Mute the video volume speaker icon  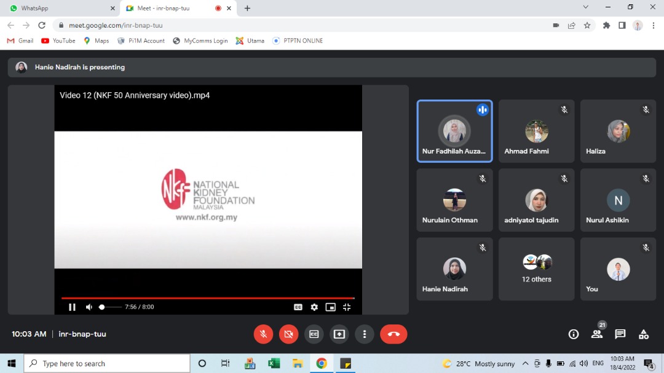(89, 307)
